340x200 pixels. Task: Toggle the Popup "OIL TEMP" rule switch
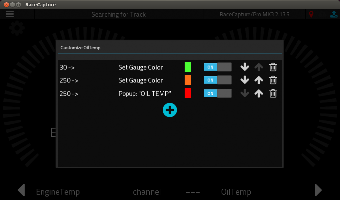coord(218,93)
